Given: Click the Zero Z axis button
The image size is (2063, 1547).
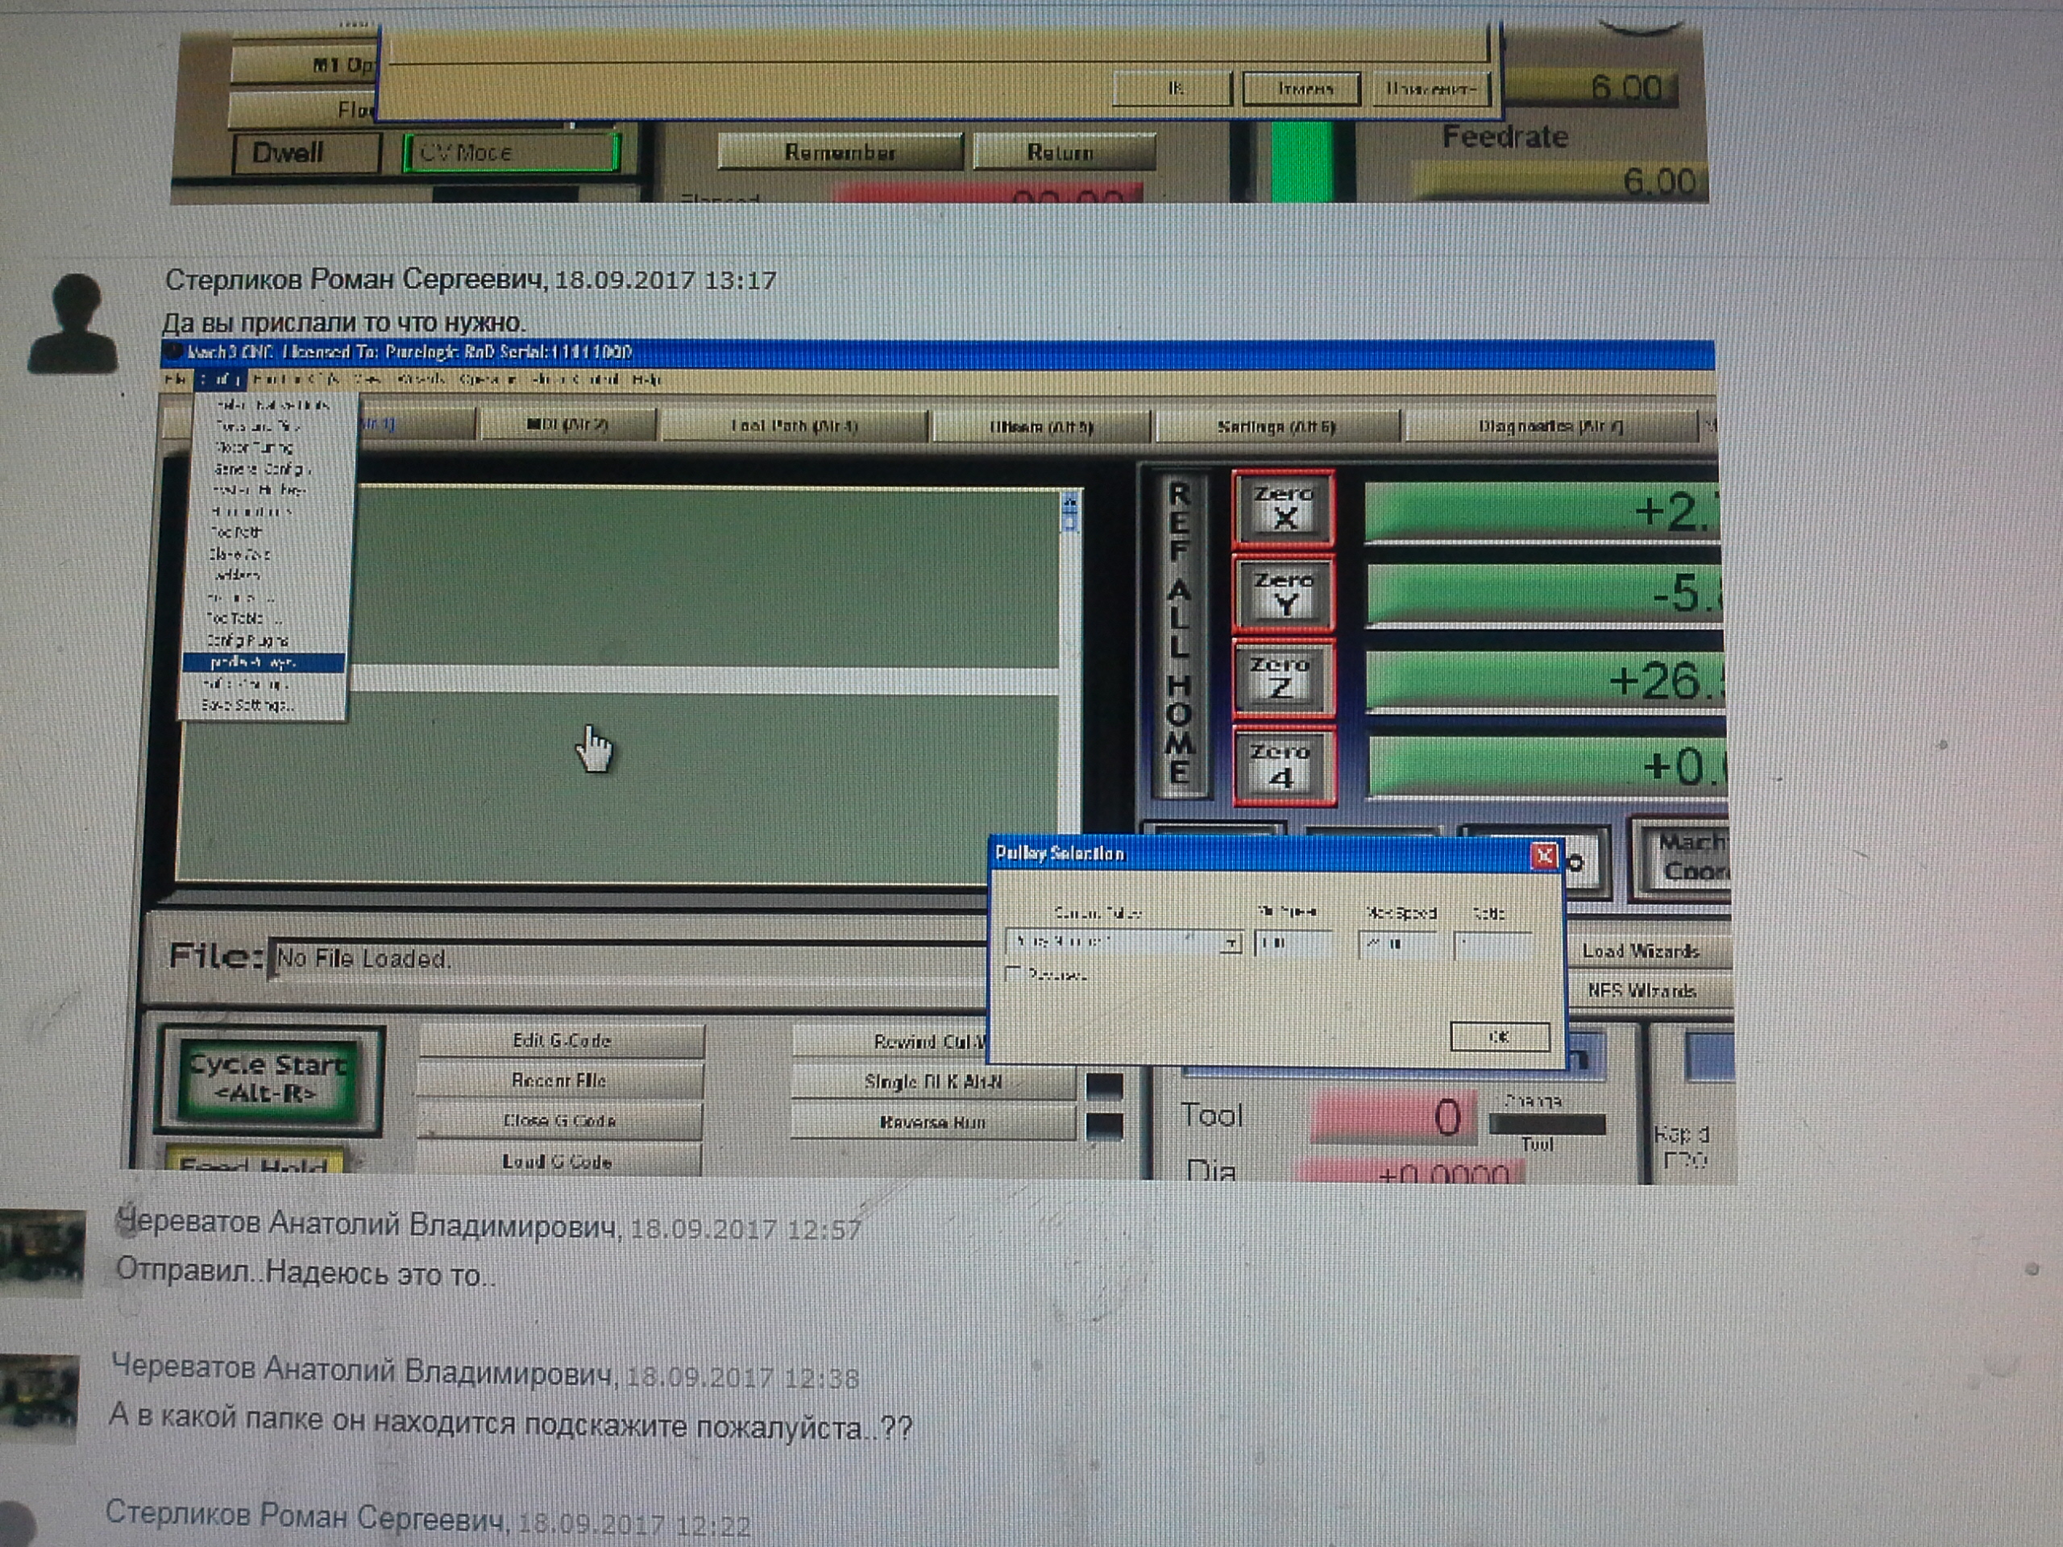Looking at the screenshot, I should click(x=1281, y=679).
